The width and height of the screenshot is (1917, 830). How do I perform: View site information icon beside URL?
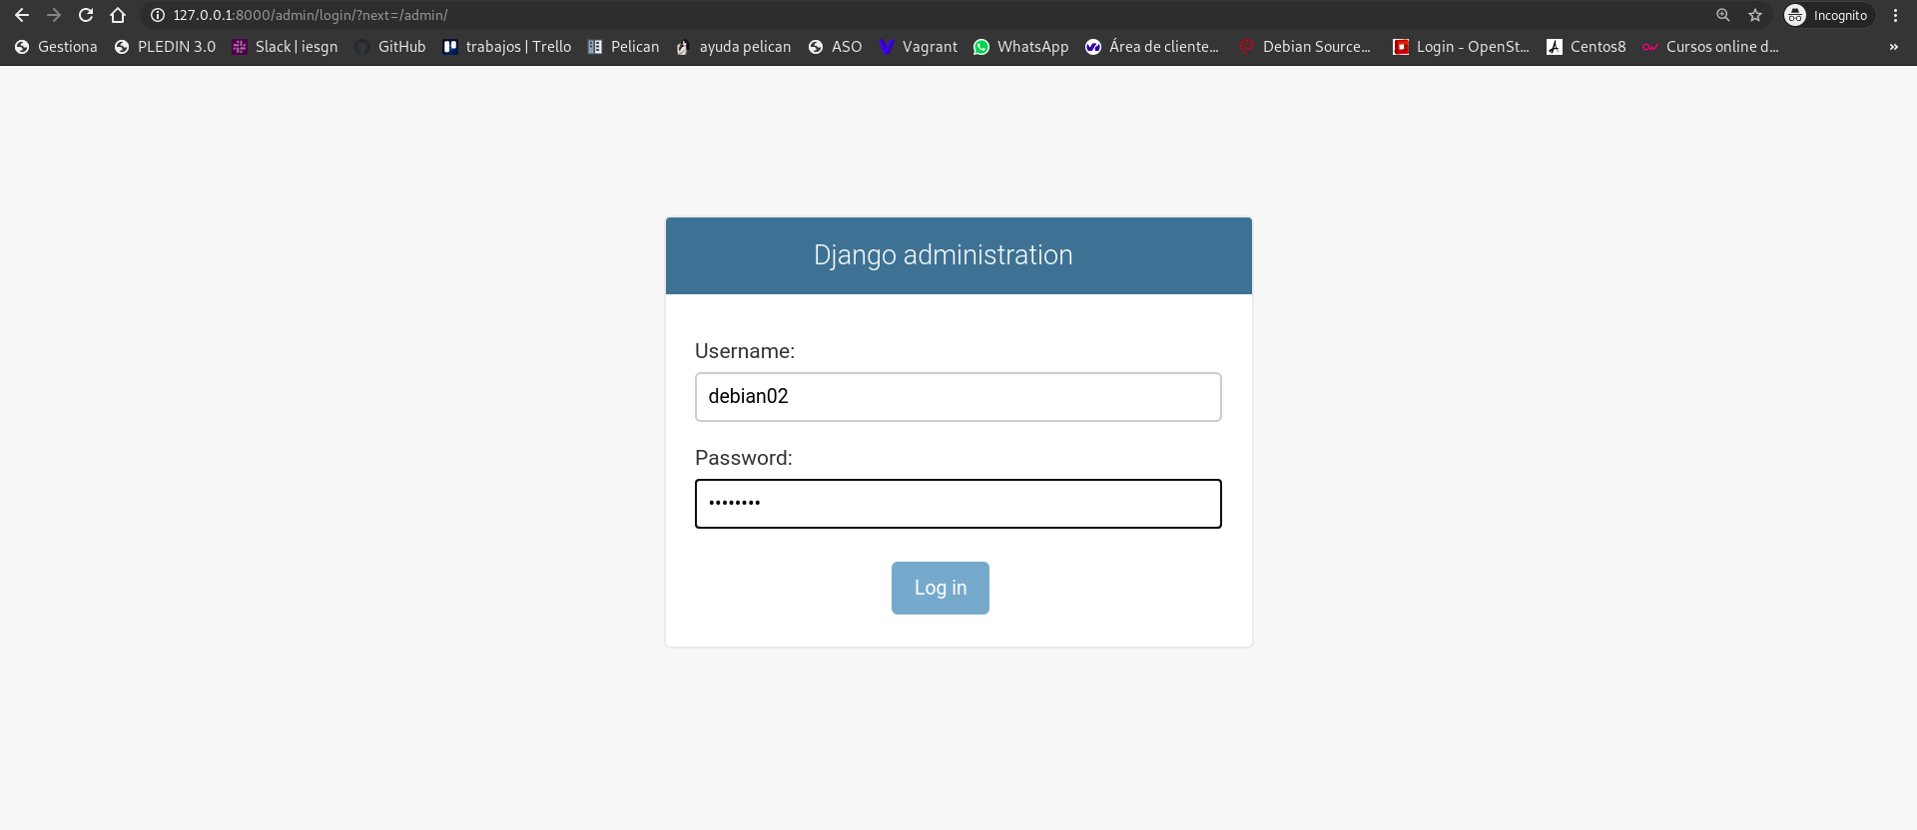[157, 15]
